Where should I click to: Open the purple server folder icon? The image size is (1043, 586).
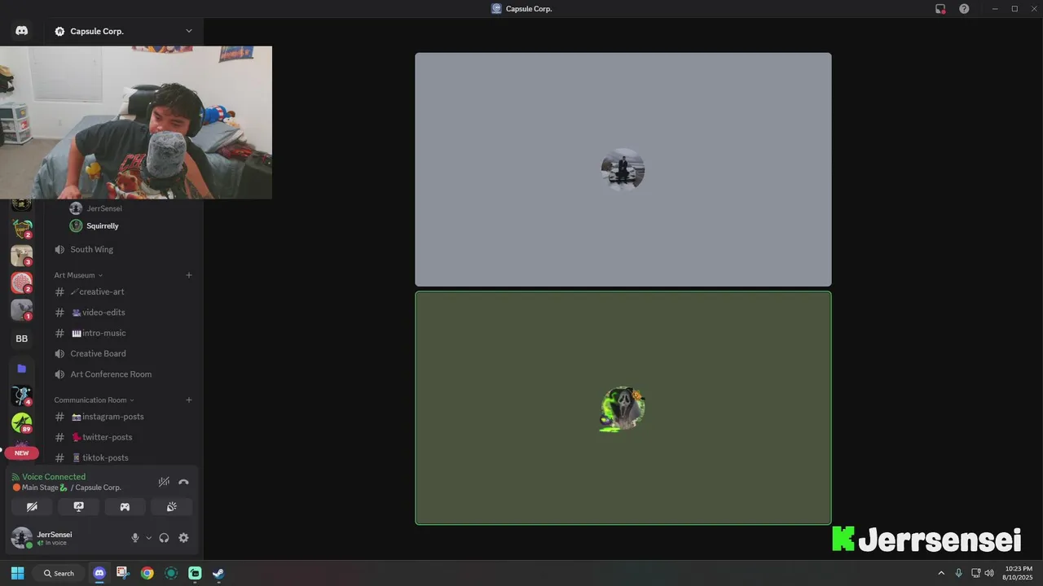(x=22, y=369)
